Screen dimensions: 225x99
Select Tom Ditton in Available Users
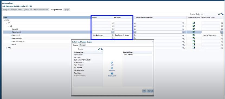[78, 73]
